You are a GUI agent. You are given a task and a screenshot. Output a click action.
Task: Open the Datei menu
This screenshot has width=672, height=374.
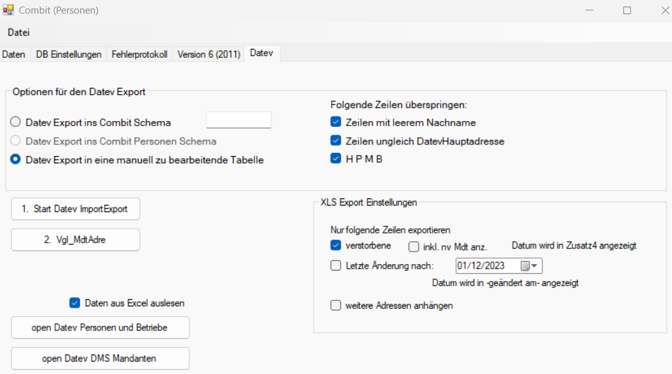coord(18,33)
